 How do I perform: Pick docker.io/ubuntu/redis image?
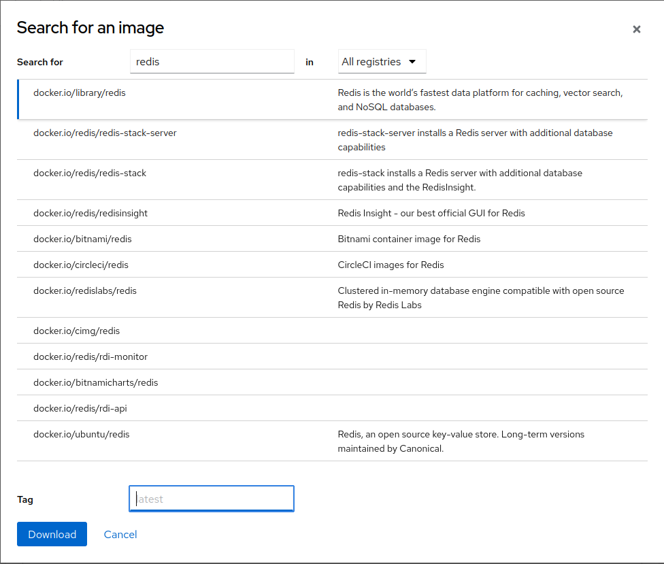click(81, 434)
